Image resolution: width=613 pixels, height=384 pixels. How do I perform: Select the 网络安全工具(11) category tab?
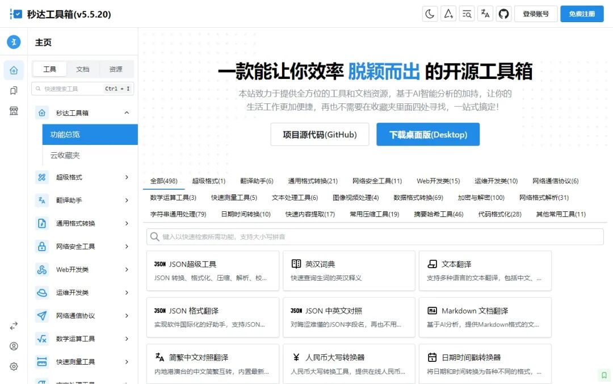click(x=377, y=181)
